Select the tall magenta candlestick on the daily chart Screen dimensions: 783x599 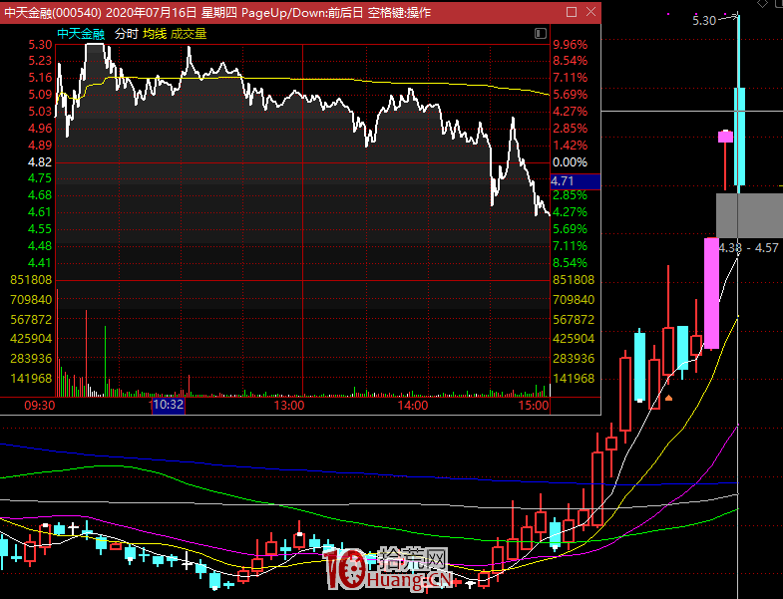tap(711, 292)
